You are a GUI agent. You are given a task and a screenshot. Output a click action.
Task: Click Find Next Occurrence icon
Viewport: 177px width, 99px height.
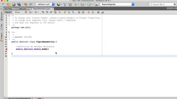(51, 12)
